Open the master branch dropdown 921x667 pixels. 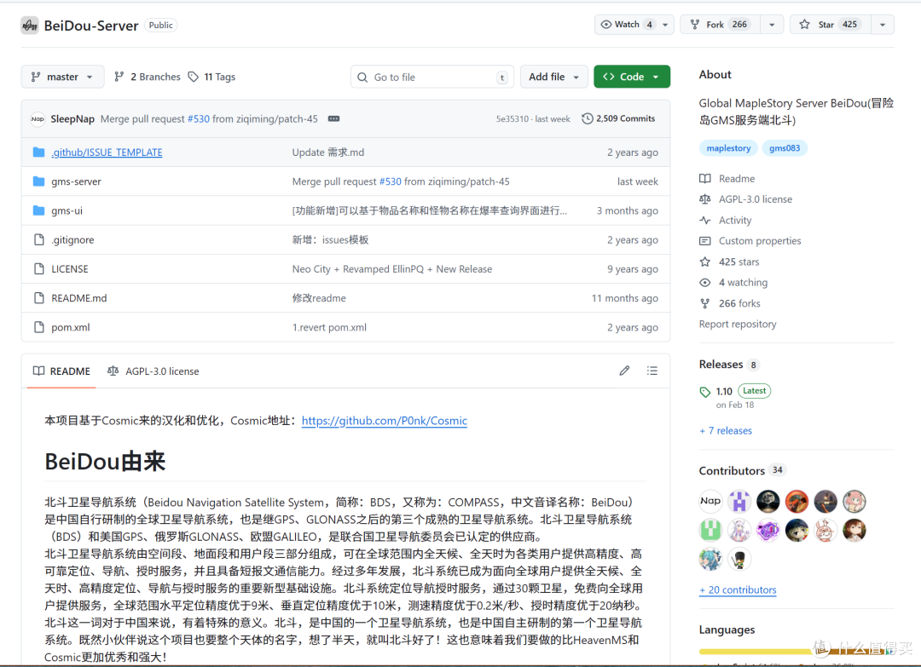[63, 77]
